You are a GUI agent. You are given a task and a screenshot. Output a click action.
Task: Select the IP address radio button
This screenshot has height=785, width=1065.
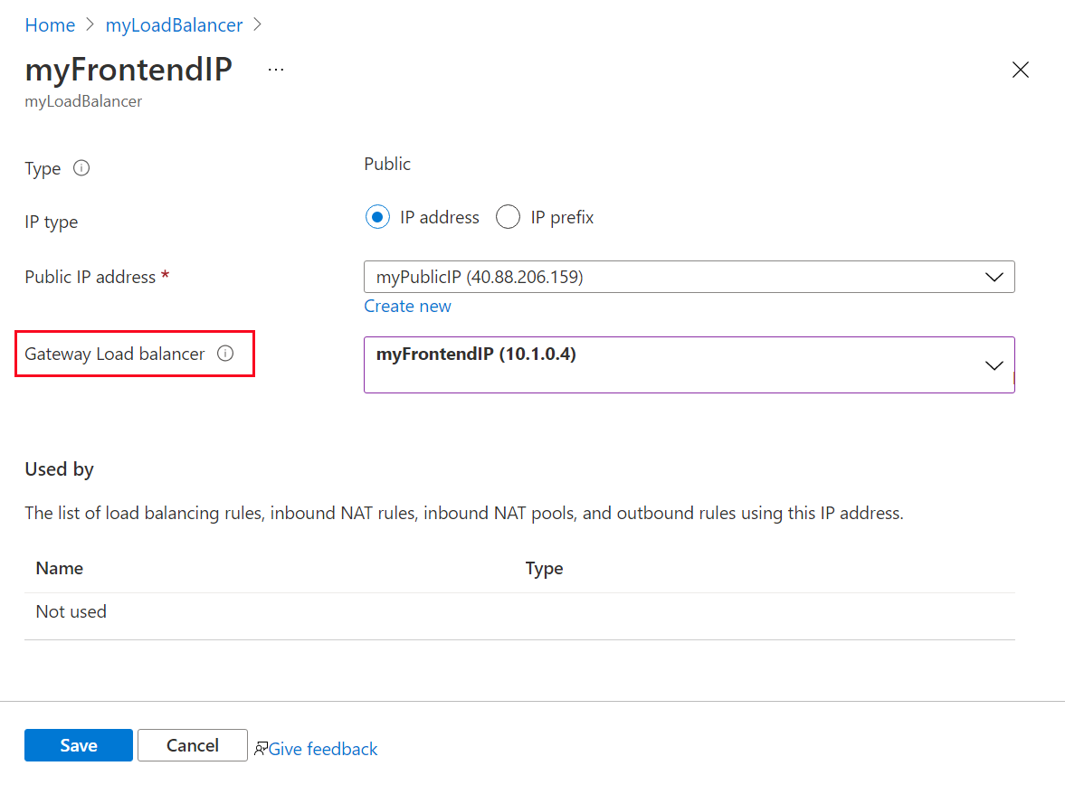[377, 217]
